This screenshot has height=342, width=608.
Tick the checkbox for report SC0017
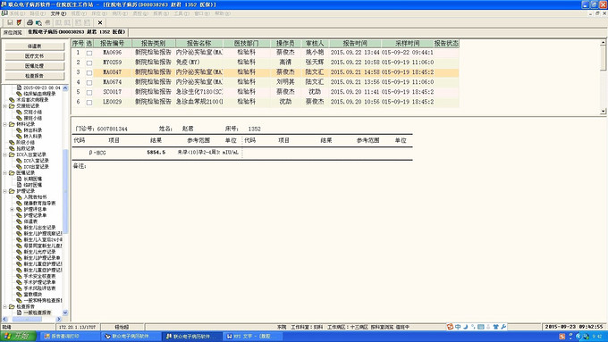point(89,92)
